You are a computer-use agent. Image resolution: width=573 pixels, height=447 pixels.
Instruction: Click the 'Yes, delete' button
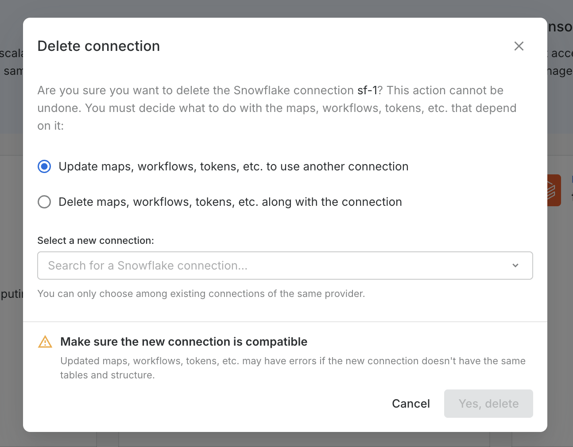(488, 404)
